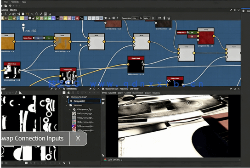Click the small link icon between the size dropdowns
The height and width of the screenshot is (168, 250).
tap(141, 18)
